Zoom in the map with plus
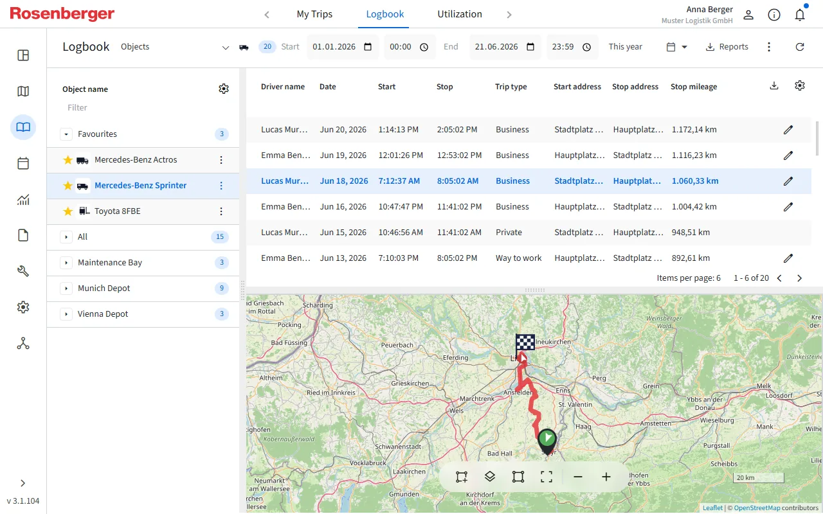This screenshot has width=823, height=514. [606, 477]
